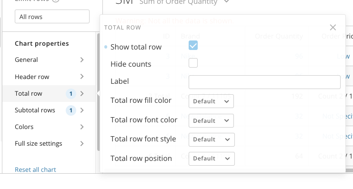This screenshot has height=189, width=353.
Task: Click the chevron arrow beside Full size settings
Action: coord(82,144)
